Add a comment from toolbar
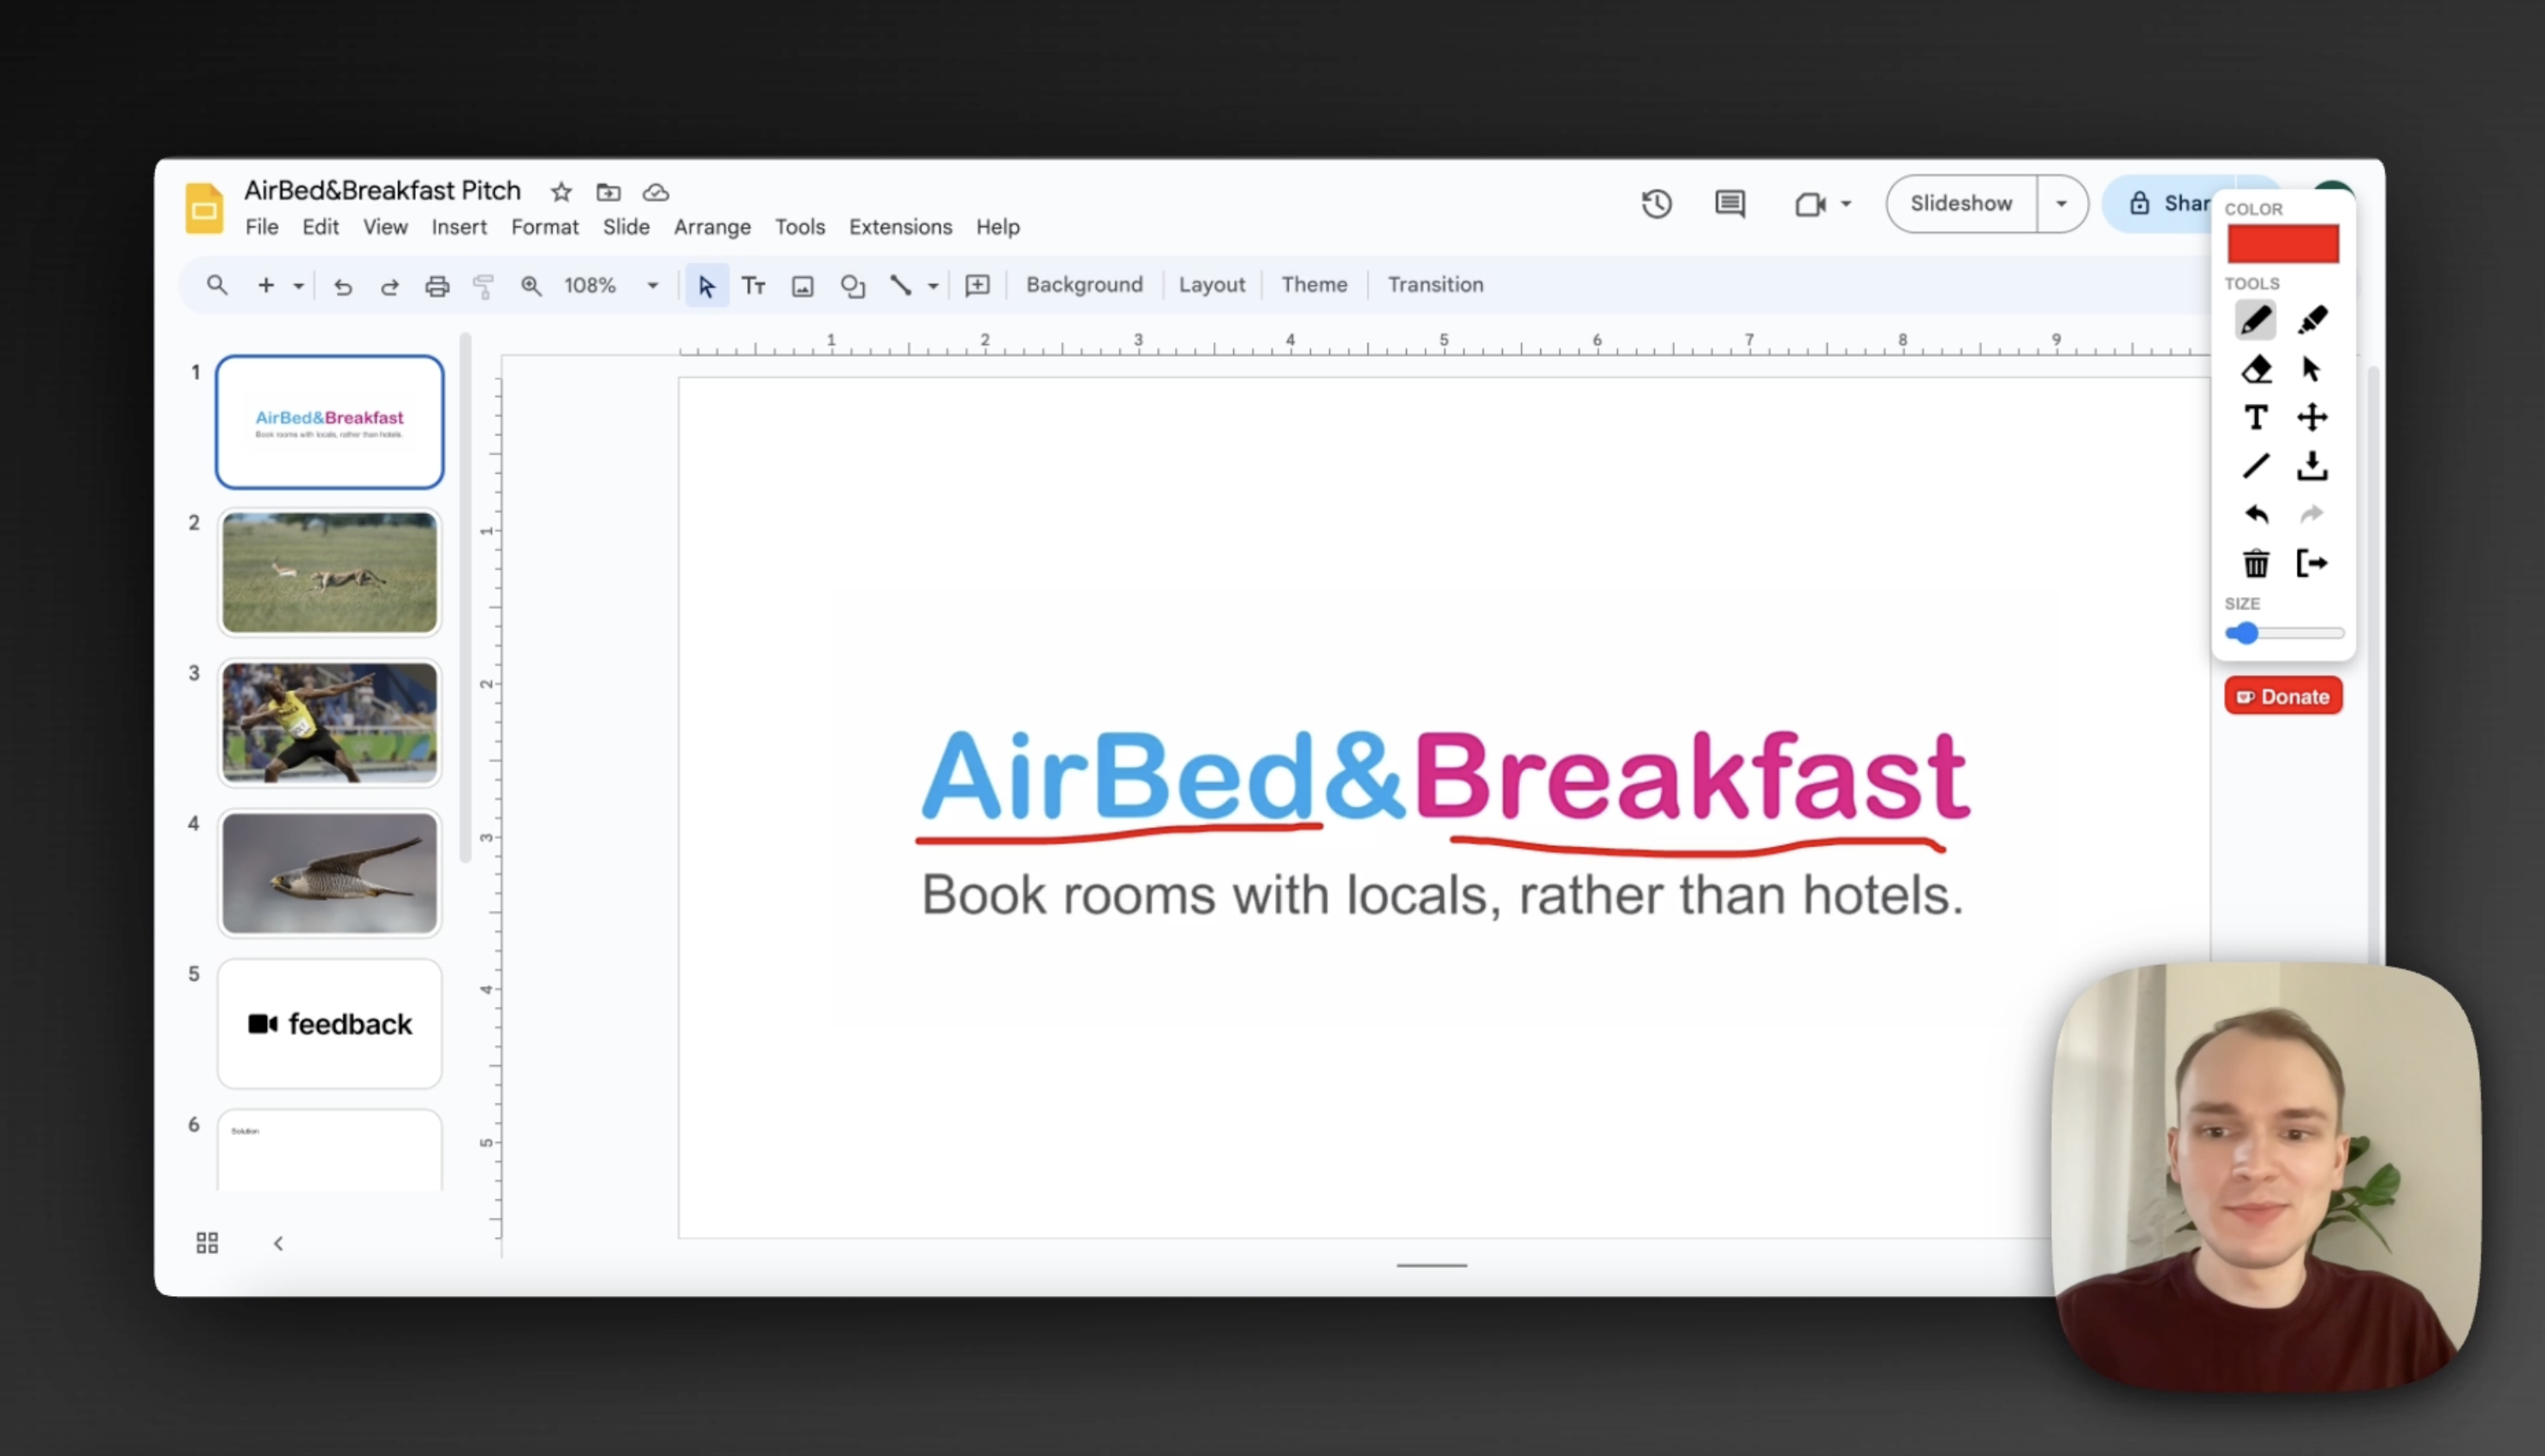 pos(977,286)
